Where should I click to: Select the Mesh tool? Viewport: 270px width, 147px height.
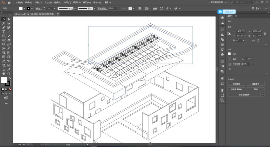(x=3, y=57)
